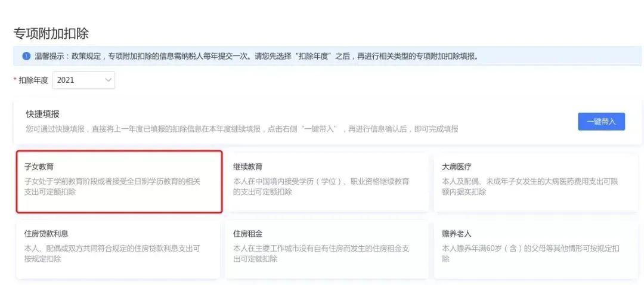Click the 专项附加扣除 page title
The image size is (644, 285).
(x=51, y=33)
